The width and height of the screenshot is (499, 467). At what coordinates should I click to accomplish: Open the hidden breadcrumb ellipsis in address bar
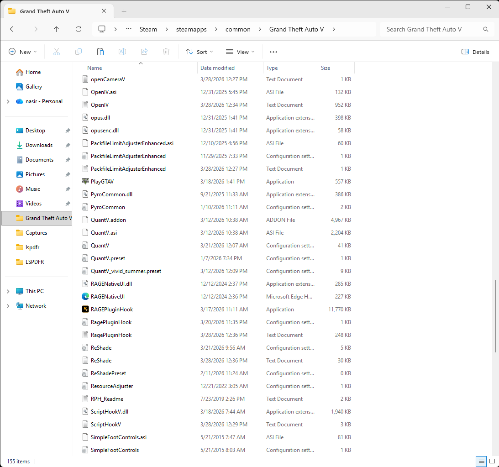coord(129,29)
